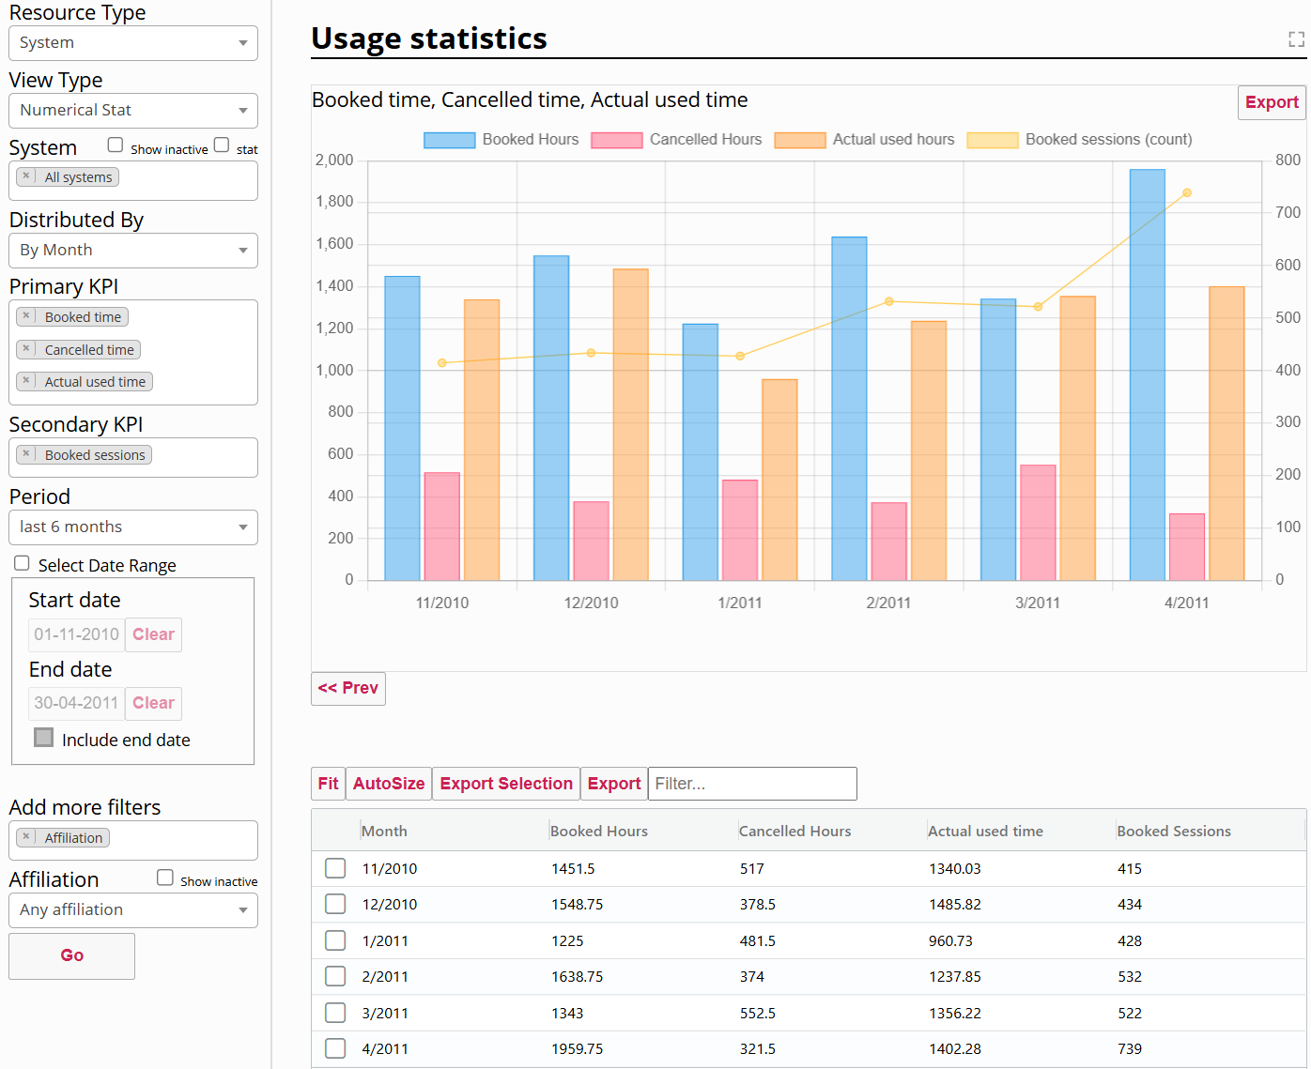Enable the Select Date Range checkbox

22,563
